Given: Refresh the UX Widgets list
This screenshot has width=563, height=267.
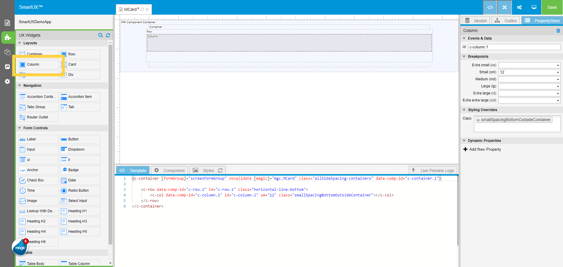Looking at the screenshot, I should point(108,35).
